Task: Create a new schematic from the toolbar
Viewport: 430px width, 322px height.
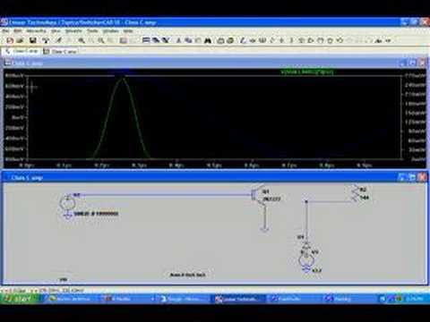Action: [x=10, y=40]
